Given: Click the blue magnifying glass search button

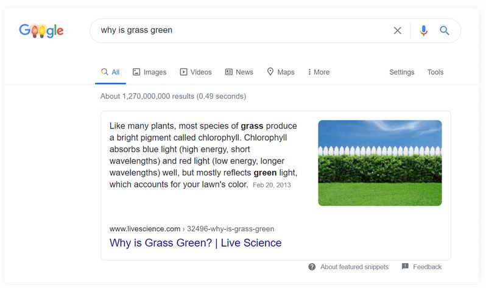Looking at the screenshot, I should point(445,30).
